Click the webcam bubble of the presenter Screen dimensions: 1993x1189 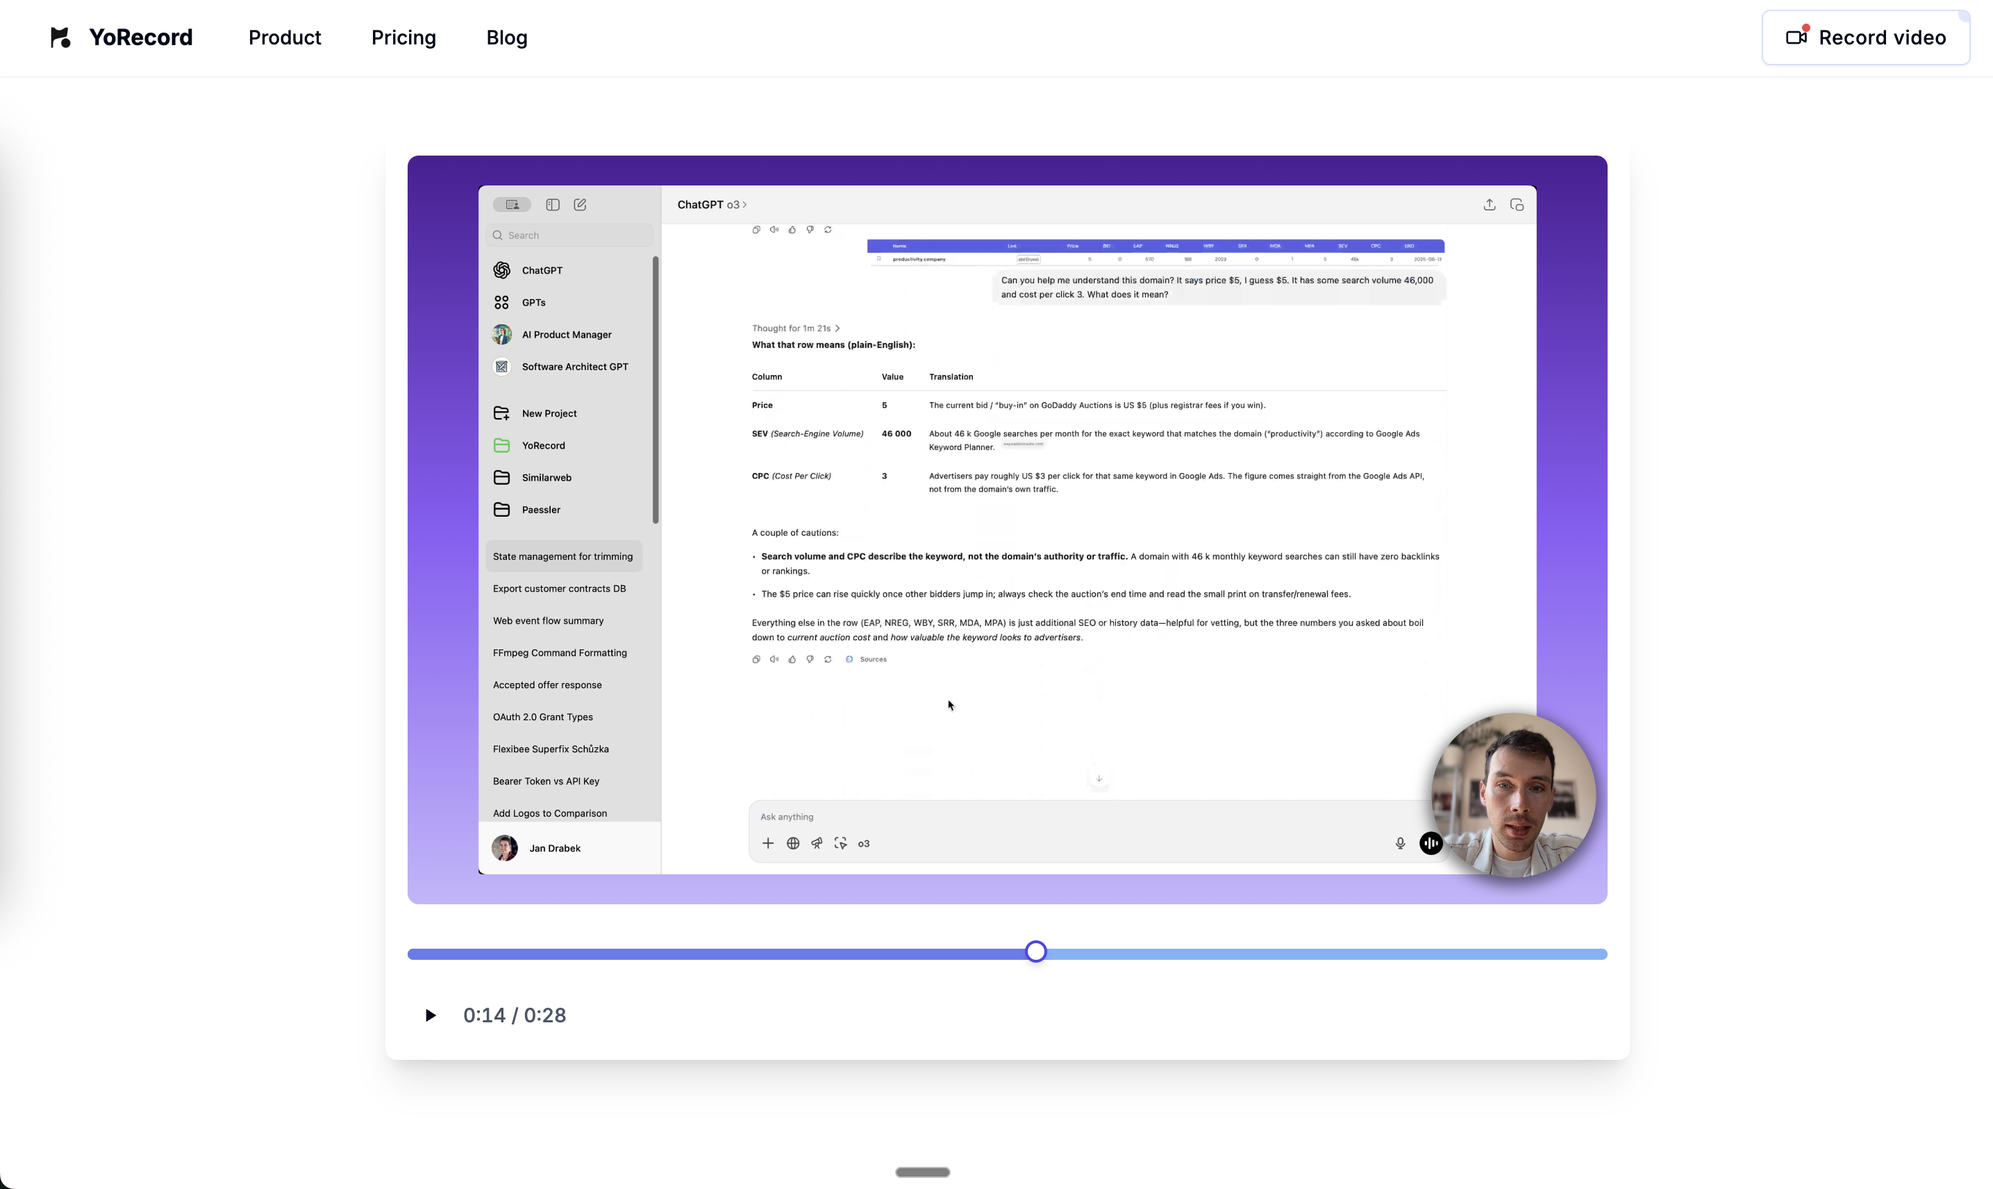pos(1513,796)
